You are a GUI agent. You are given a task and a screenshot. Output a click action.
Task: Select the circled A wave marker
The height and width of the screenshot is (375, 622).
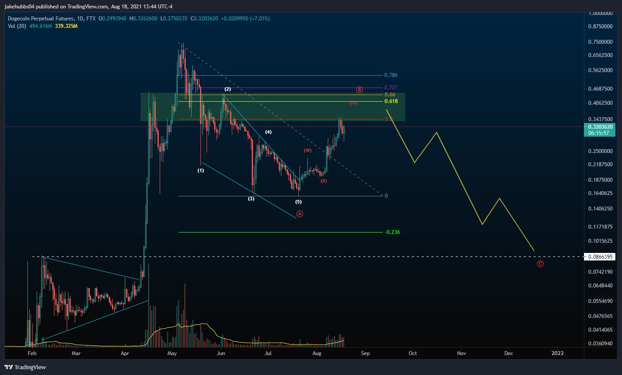299,214
